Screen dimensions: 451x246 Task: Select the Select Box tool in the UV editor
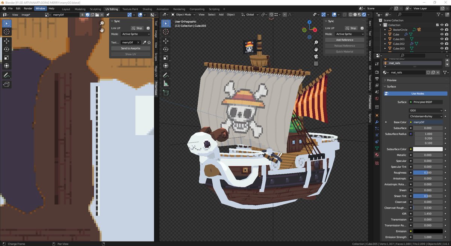tap(7, 23)
